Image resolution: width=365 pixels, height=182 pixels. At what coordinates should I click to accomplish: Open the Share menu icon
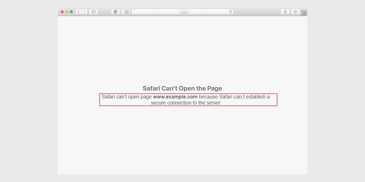(285, 12)
